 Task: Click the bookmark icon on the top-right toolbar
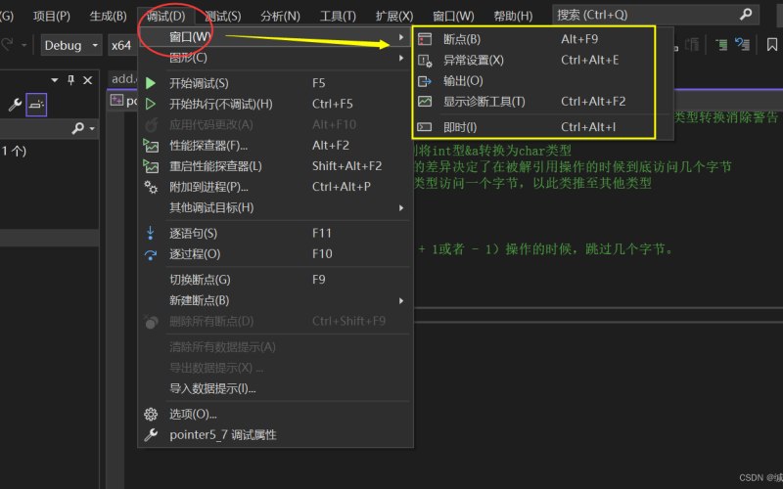click(772, 45)
